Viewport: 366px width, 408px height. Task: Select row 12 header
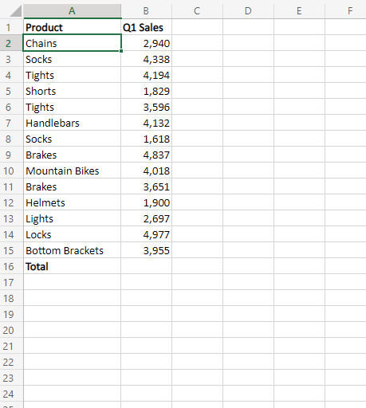11,202
